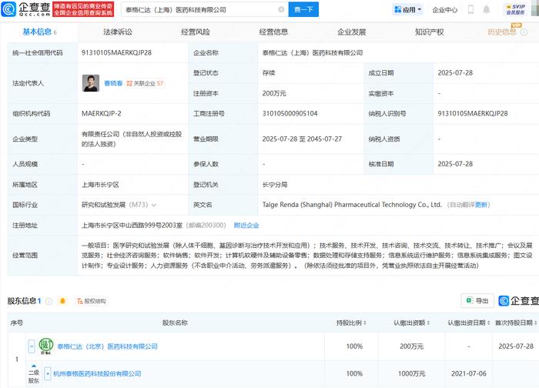Open the info icon next to 股东信息
Image resolution: width=539 pixels, height=388 pixels.
[x=49, y=301]
